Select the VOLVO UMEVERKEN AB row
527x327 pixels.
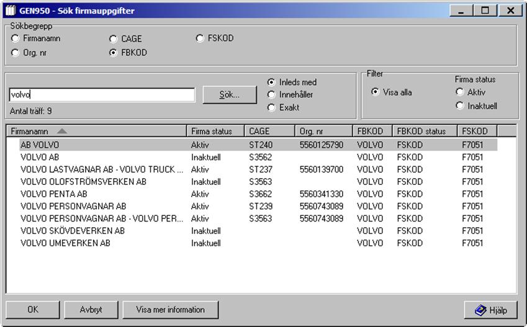tap(258, 243)
